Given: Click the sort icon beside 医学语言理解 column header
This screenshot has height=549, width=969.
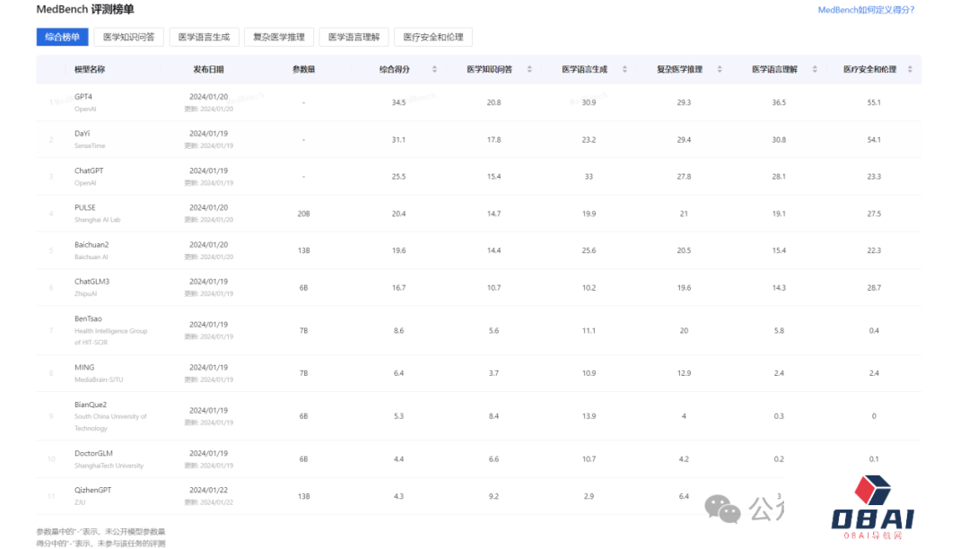Looking at the screenshot, I should click(x=815, y=69).
